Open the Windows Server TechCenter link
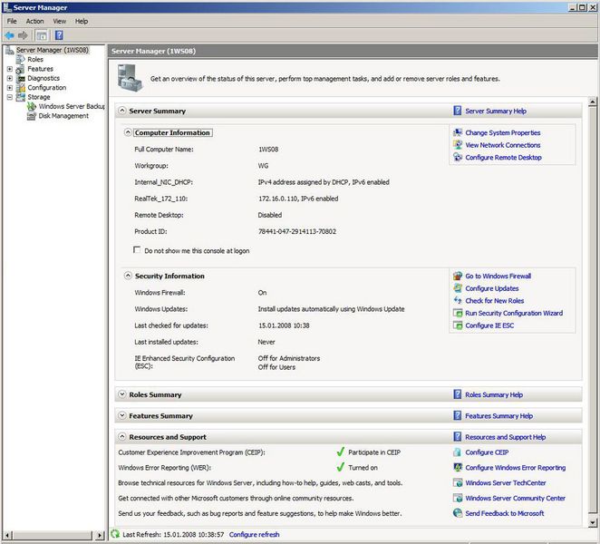The width and height of the screenshot is (600, 544). (x=506, y=482)
